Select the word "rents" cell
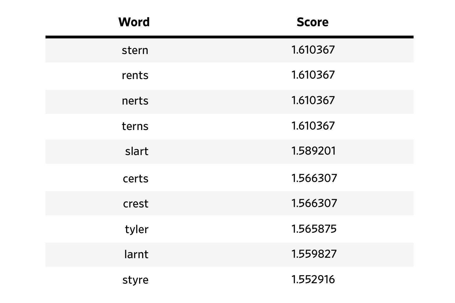Viewport: 455px width, 303px height. pos(135,75)
